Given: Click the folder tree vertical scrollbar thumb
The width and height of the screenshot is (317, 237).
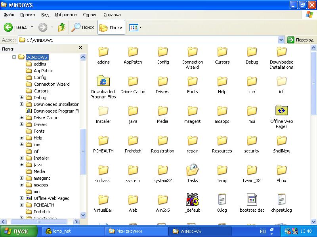Looking at the screenshot, I should point(83,152).
